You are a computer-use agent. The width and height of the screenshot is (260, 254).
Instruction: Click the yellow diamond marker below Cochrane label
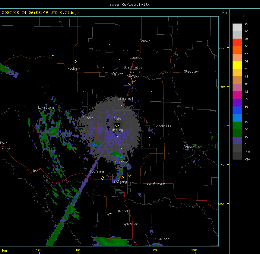[x=103, y=178]
